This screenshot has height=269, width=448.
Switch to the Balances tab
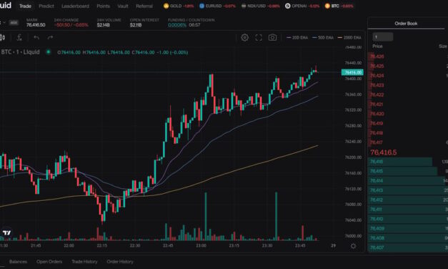[x=18, y=262]
